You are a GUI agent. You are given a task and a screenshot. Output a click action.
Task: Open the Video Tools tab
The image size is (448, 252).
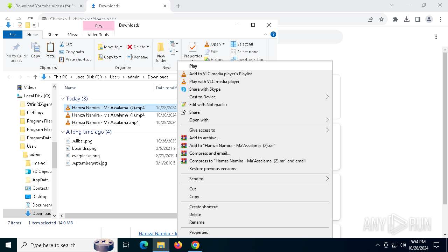[98, 35]
